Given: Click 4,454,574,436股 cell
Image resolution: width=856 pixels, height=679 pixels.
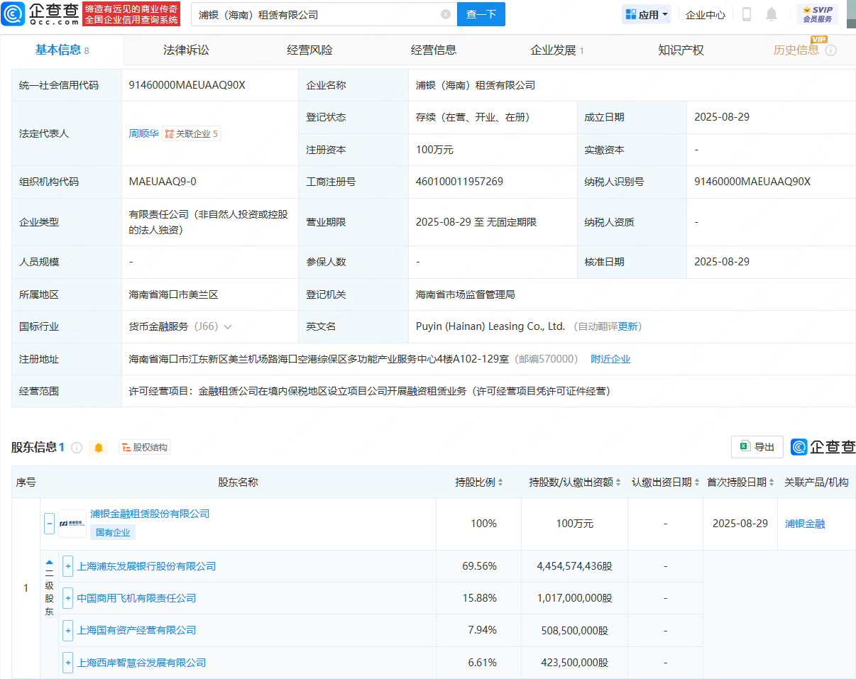Looking at the screenshot, I should (575, 566).
